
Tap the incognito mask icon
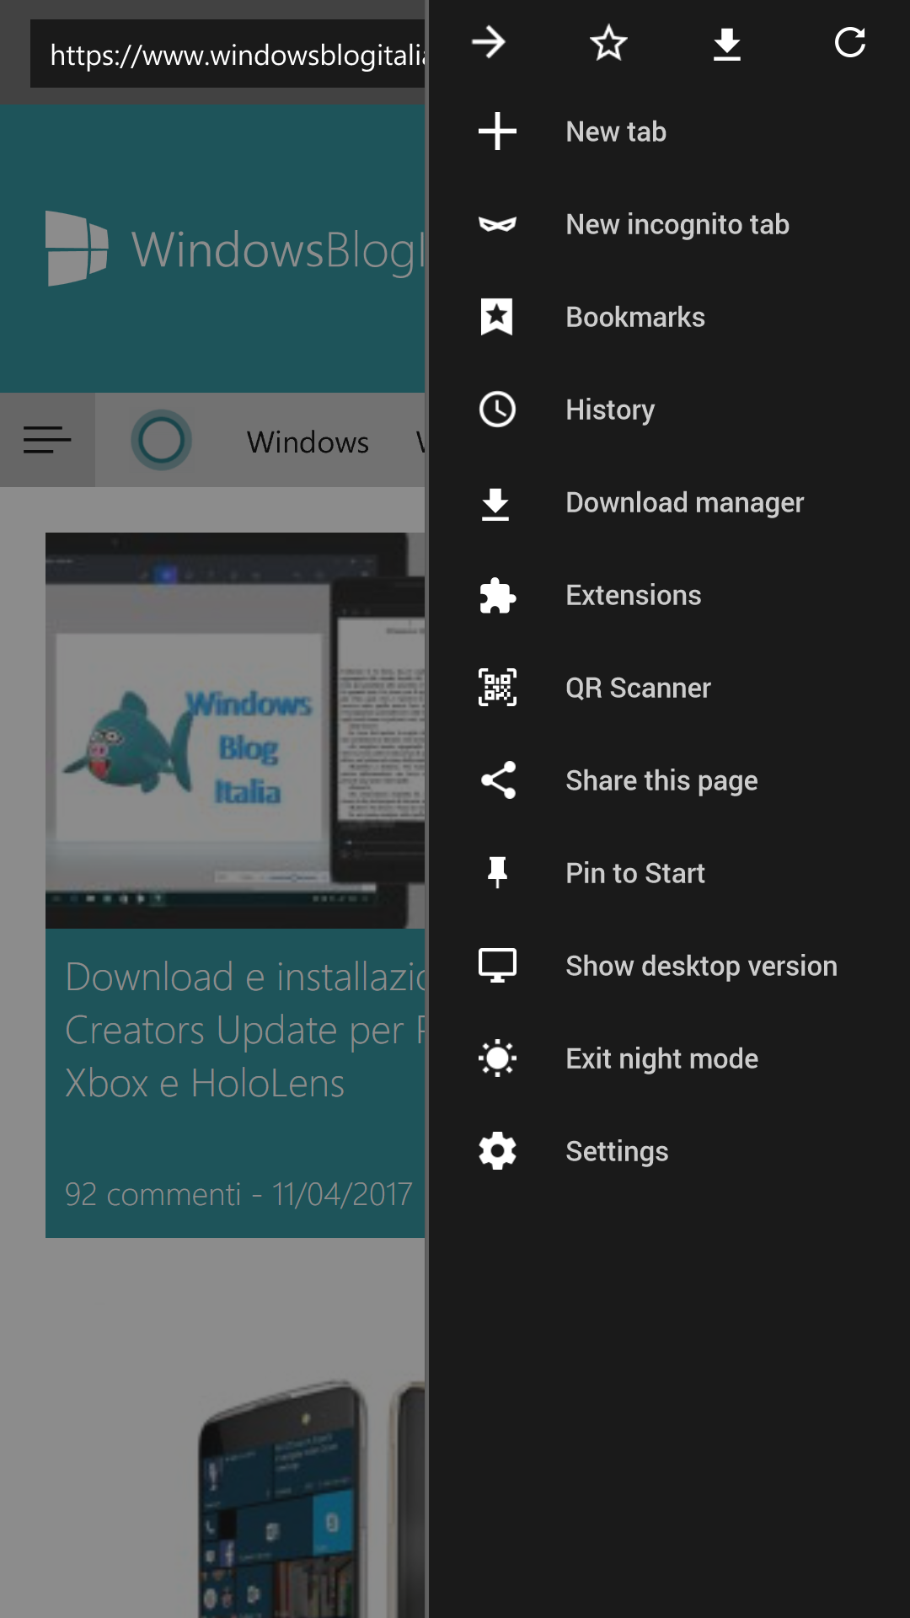(497, 224)
